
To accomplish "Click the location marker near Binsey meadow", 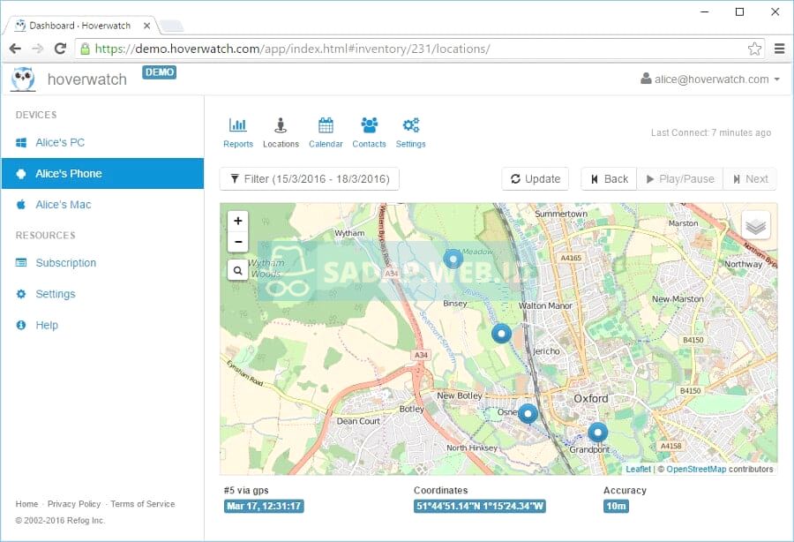I will click(453, 259).
